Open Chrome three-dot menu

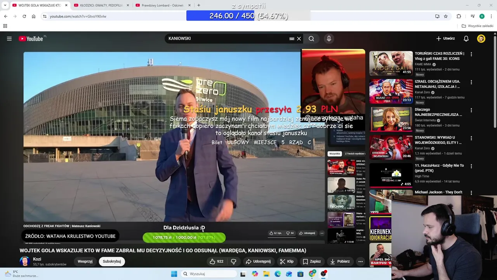(x=491, y=16)
